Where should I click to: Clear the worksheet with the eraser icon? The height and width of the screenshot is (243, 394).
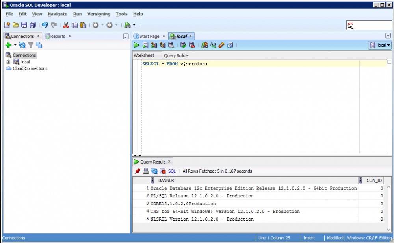coord(221,45)
